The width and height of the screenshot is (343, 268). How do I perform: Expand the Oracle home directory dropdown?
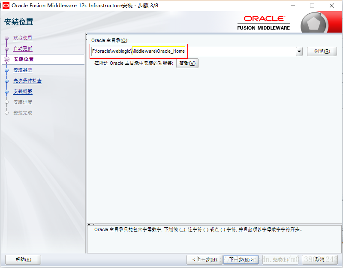[x=299, y=51]
